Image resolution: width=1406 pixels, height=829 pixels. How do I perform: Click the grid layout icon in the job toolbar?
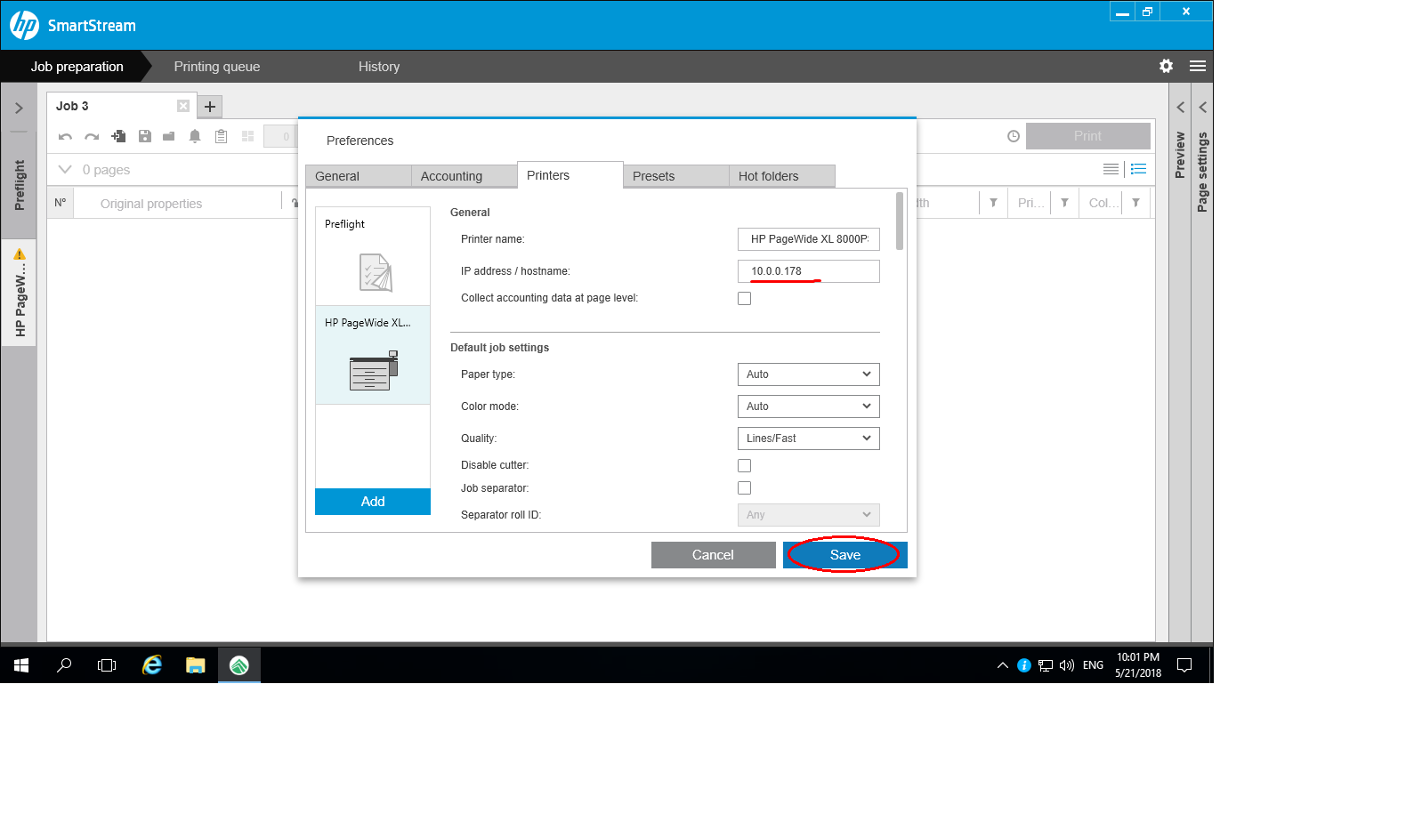[x=247, y=136]
